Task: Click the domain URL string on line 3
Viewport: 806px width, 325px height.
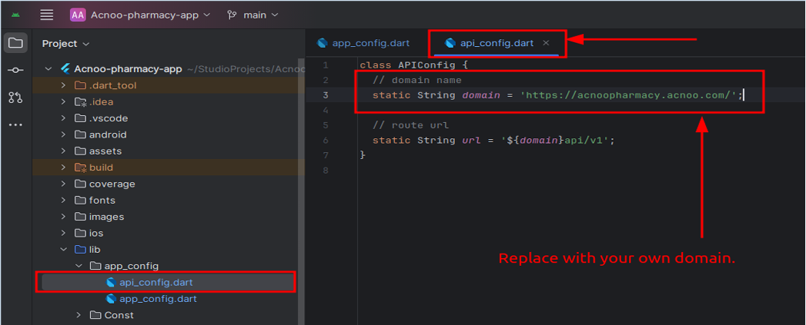Action: (x=629, y=95)
